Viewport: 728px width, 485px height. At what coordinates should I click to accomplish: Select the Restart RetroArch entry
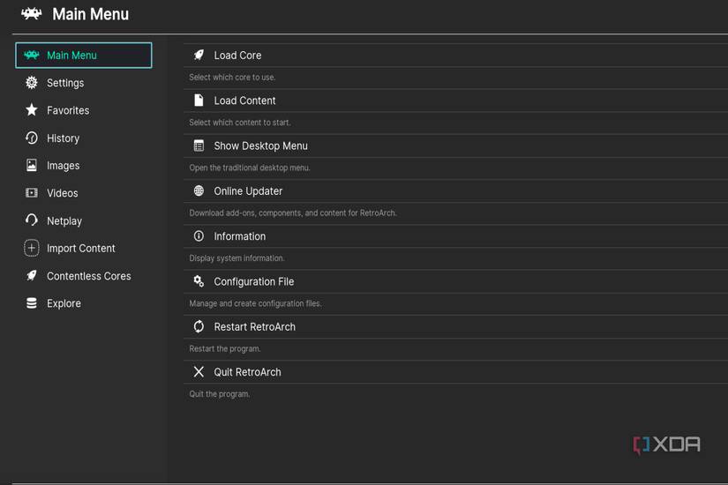455,327
